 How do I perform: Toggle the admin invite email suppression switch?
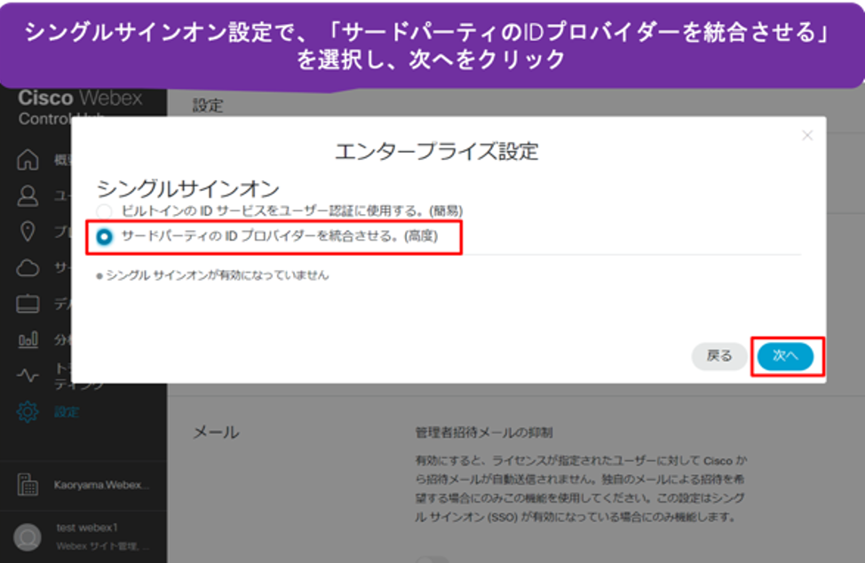click(432, 558)
